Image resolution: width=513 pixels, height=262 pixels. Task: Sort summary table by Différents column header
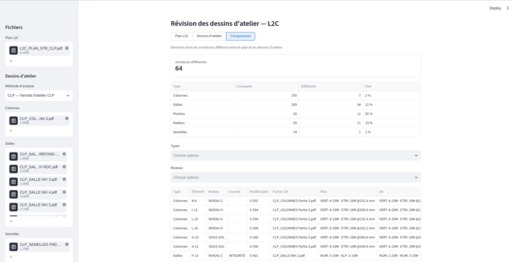(x=331, y=87)
